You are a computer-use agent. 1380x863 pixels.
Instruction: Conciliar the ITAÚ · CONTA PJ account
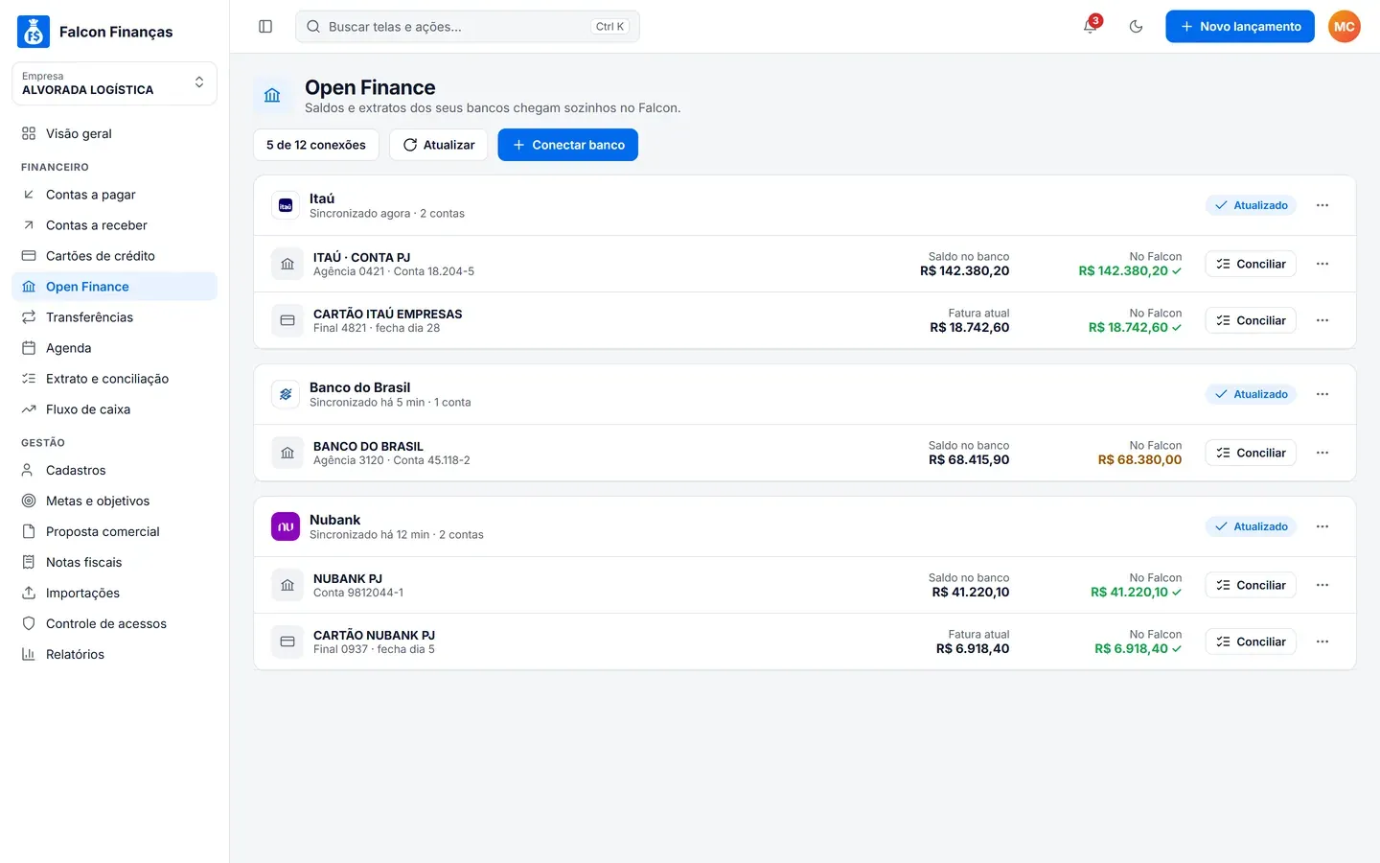[1251, 264]
